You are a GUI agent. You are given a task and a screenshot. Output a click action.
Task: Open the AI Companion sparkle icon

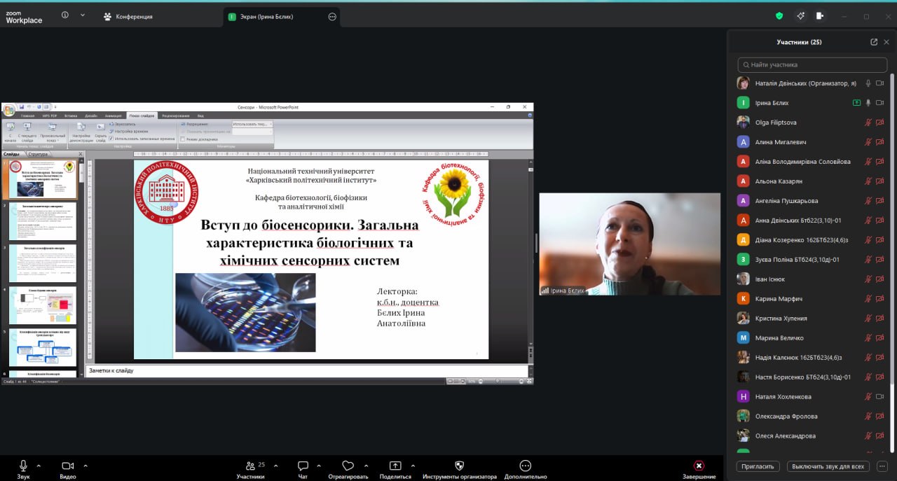(800, 15)
